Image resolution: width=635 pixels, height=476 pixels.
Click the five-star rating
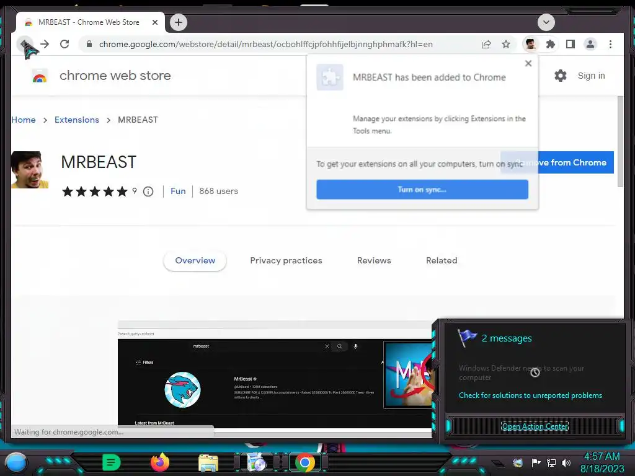(95, 192)
